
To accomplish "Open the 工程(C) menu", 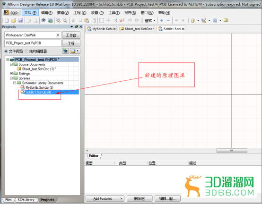I will pos(80,13).
